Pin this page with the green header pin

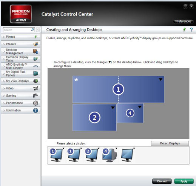pos(184,29)
